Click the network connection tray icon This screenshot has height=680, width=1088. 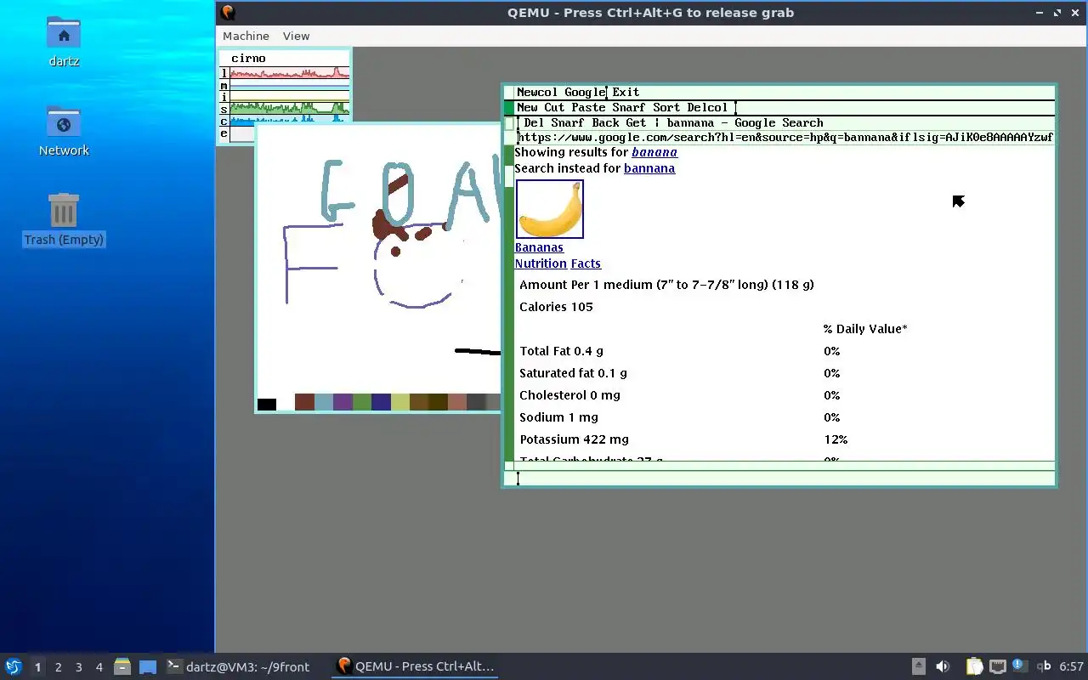pos(997,666)
